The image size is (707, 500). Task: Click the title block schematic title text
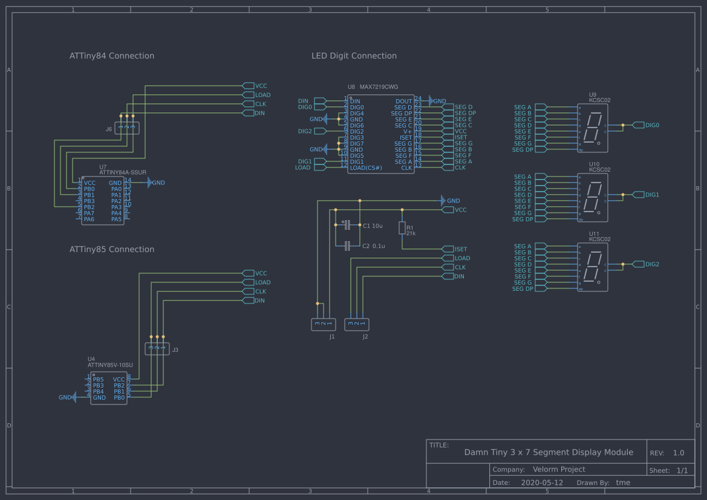pos(549,452)
